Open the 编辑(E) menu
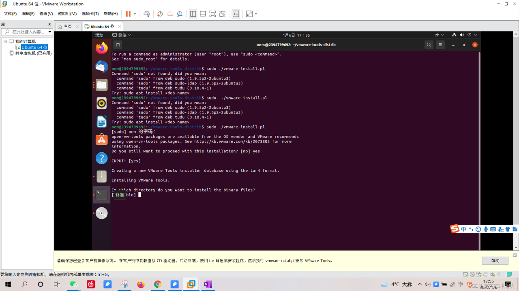 (28, 14)
